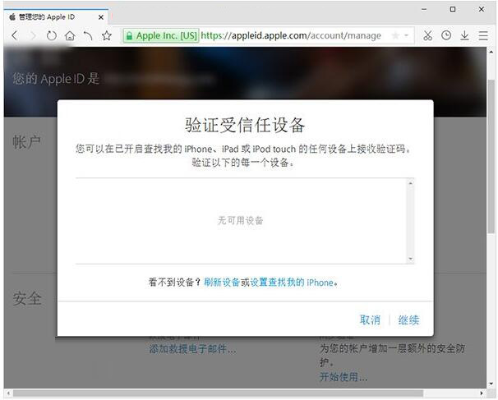Click the horizontal scrollbar left arrow
498x400 pixels.
point(8,393)
